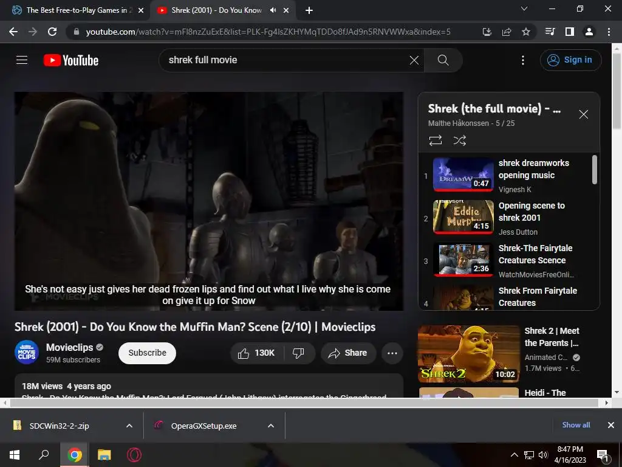Play 'Opening scene to shrek 2001' item
Screen dimensions: 622x467
(x=506, y=218)
